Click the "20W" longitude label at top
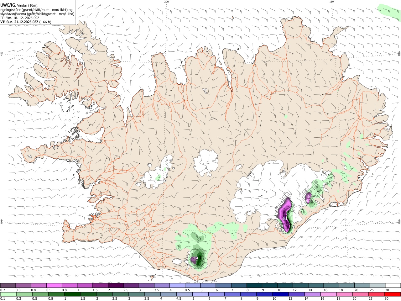The image size is (401, 301). (167, 2)
